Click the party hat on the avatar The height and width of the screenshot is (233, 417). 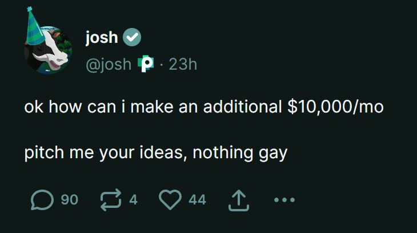(35, 26)
